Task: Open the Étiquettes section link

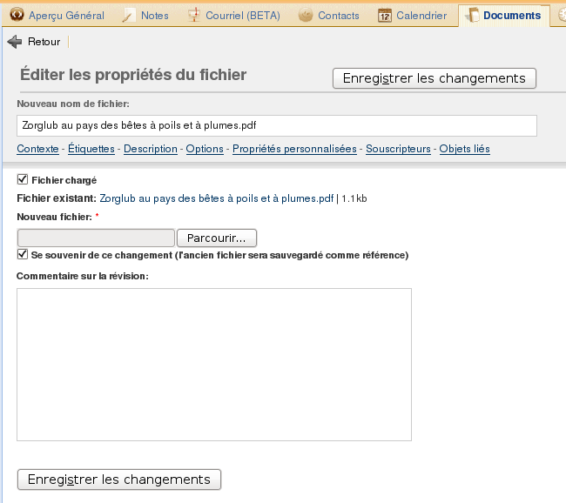Action: [91, 149]
